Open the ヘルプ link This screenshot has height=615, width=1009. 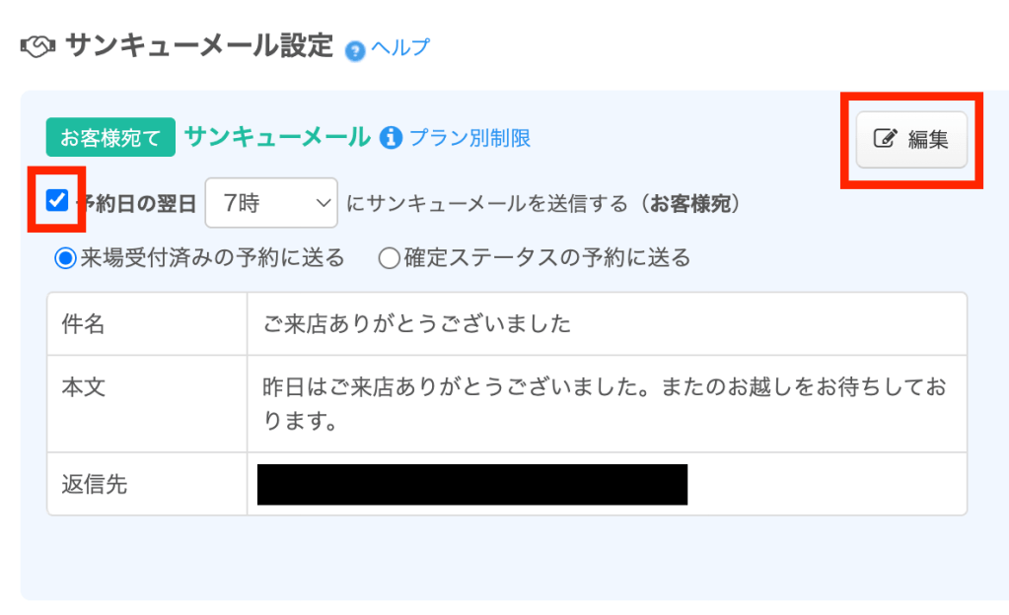[x=399, y=47]
